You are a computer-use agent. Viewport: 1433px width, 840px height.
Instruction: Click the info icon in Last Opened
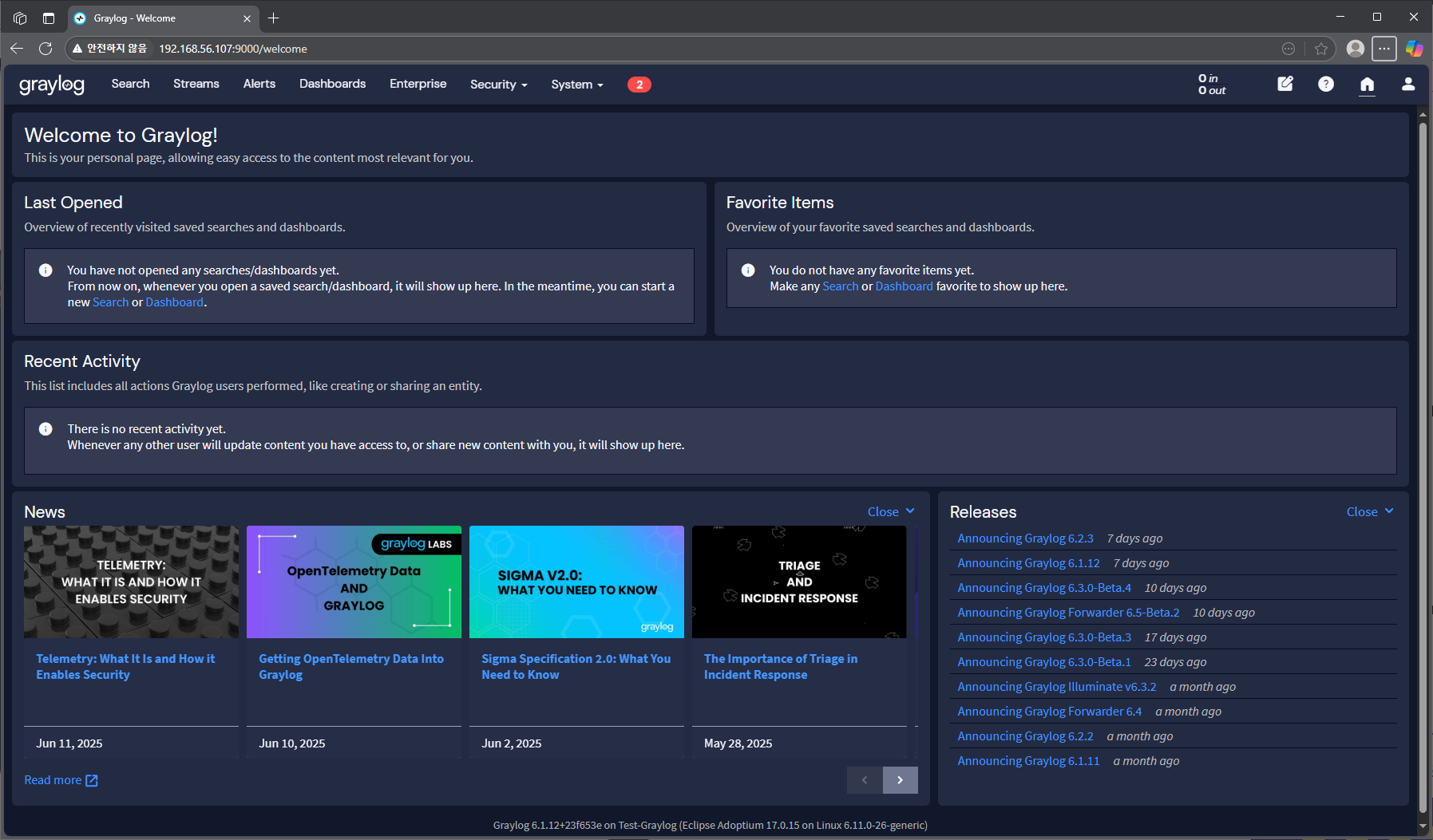pyautogui.click(x=46, y=270)
